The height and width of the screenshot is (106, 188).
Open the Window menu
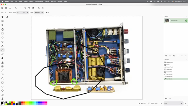pyautogui.click(x=60, y=1)
